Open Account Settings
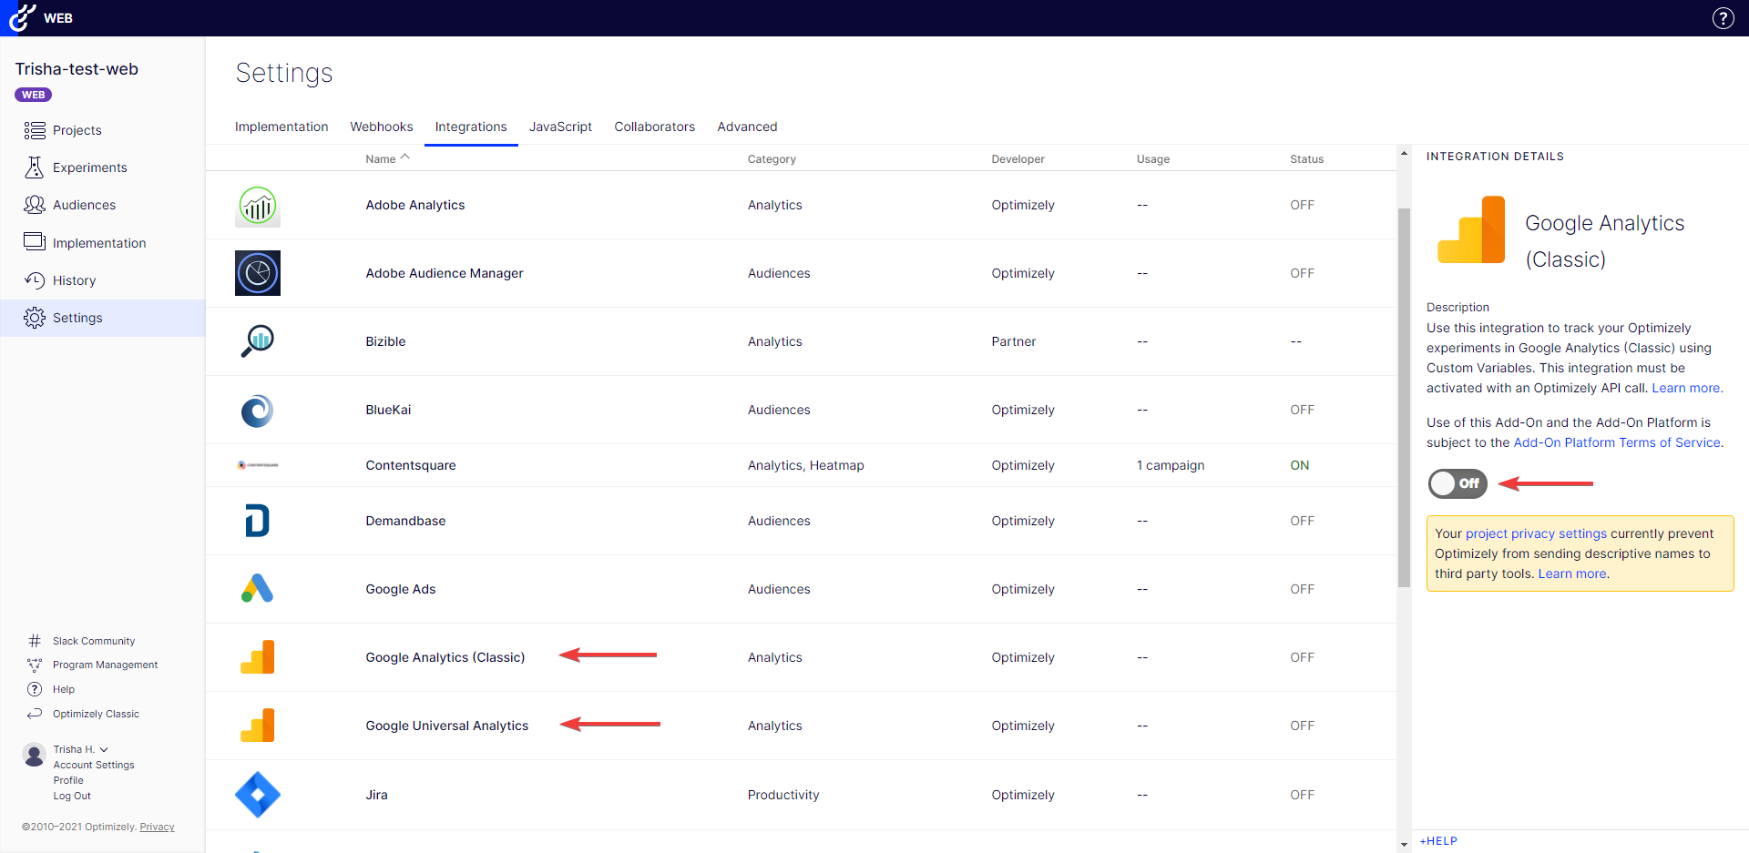The width and height of the screenshot is (1749, 853). click(94, 765)
